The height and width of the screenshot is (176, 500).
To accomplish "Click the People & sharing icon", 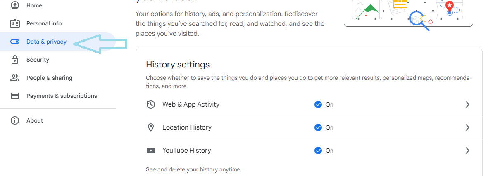I will pos(15,78).
